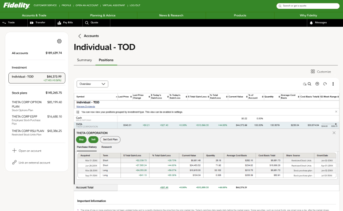Go back using the Accounts chevron
The width and height of the screenshot is (343, 211).
click(x=80, y=36)
